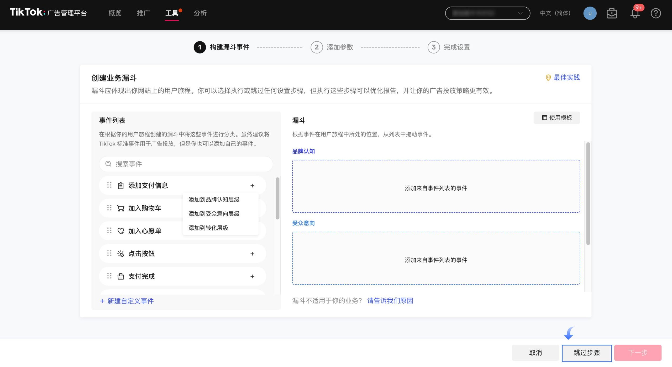Open the user avatar icon
Screen dimensions: 672x367
590,13
